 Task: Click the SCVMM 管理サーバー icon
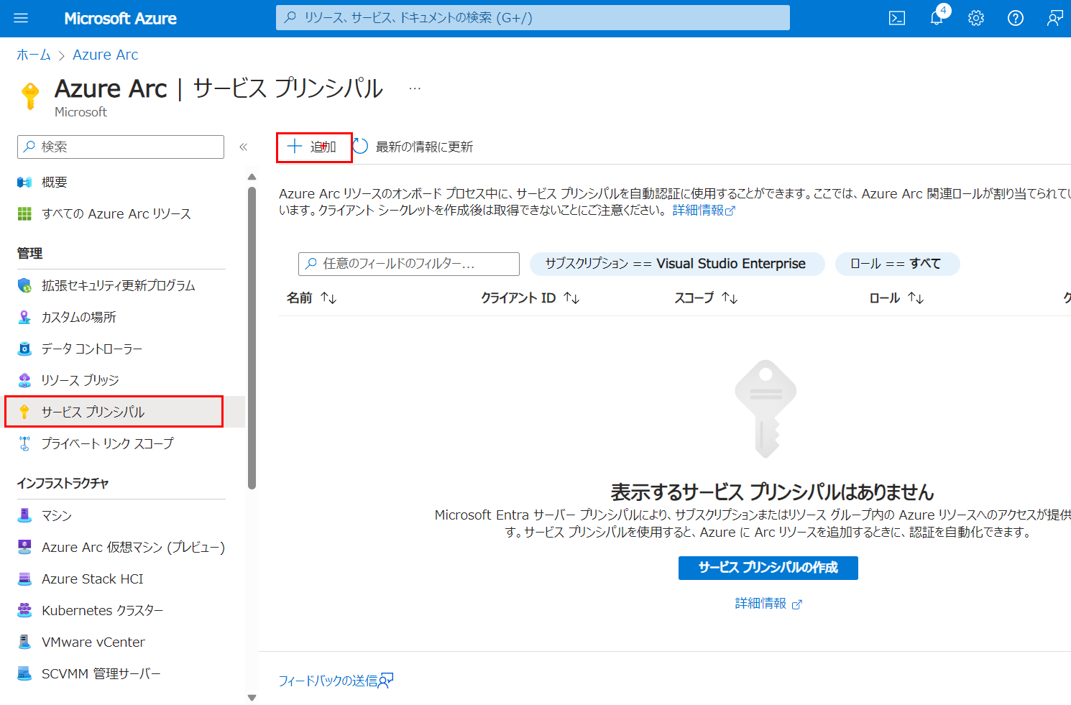24,673
